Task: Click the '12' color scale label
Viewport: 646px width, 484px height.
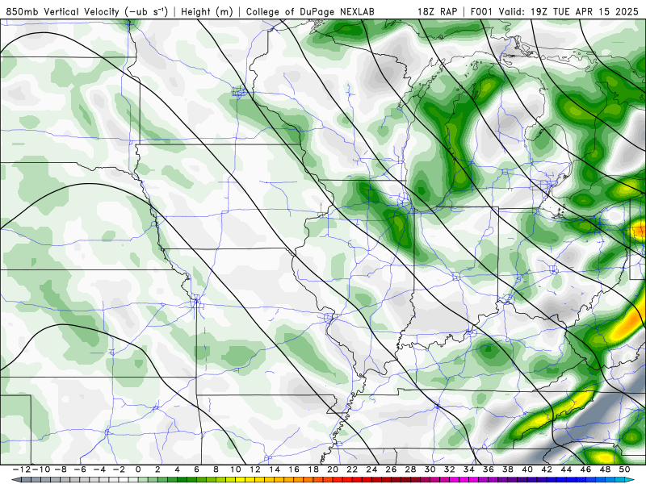Action: tap(255, 469)
